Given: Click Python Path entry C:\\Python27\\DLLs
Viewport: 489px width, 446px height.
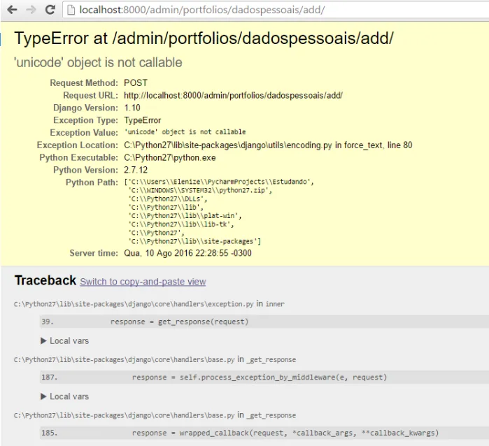Looking at the screenshot, I should (x=167, y=199).
